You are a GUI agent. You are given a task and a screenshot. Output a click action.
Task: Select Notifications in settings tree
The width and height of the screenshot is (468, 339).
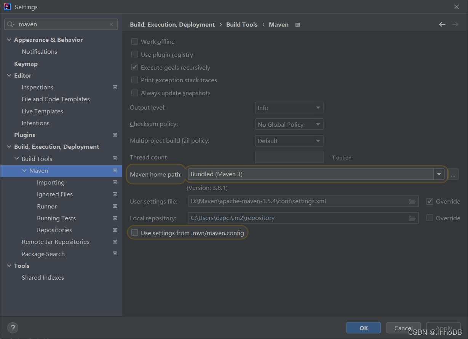tap(39, 51)
